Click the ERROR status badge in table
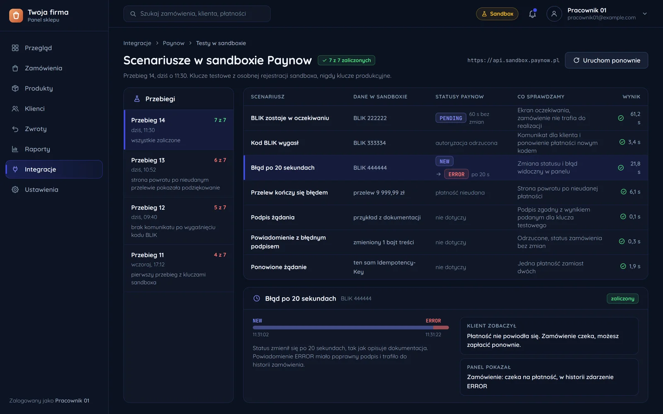Image resolution: width=663 pixels, height=414 pixels. pos(456,174)
